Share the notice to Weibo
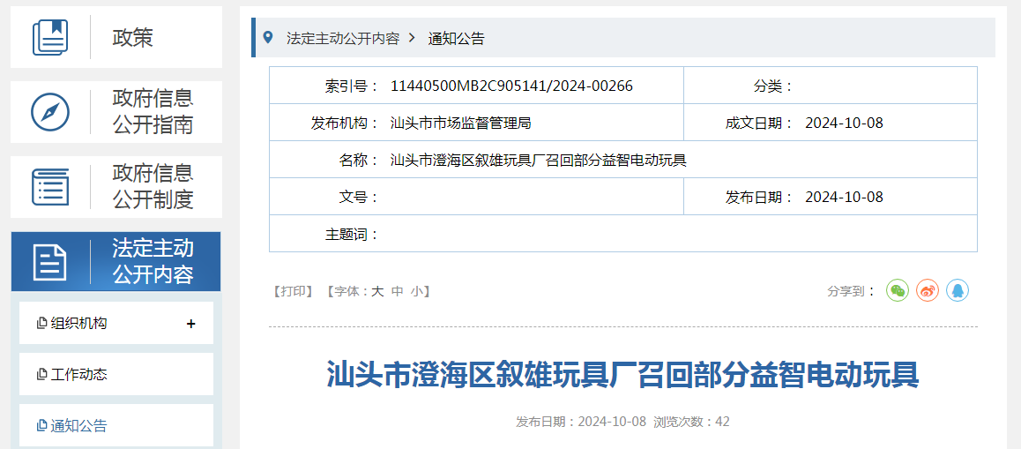 tap(928, 290)
